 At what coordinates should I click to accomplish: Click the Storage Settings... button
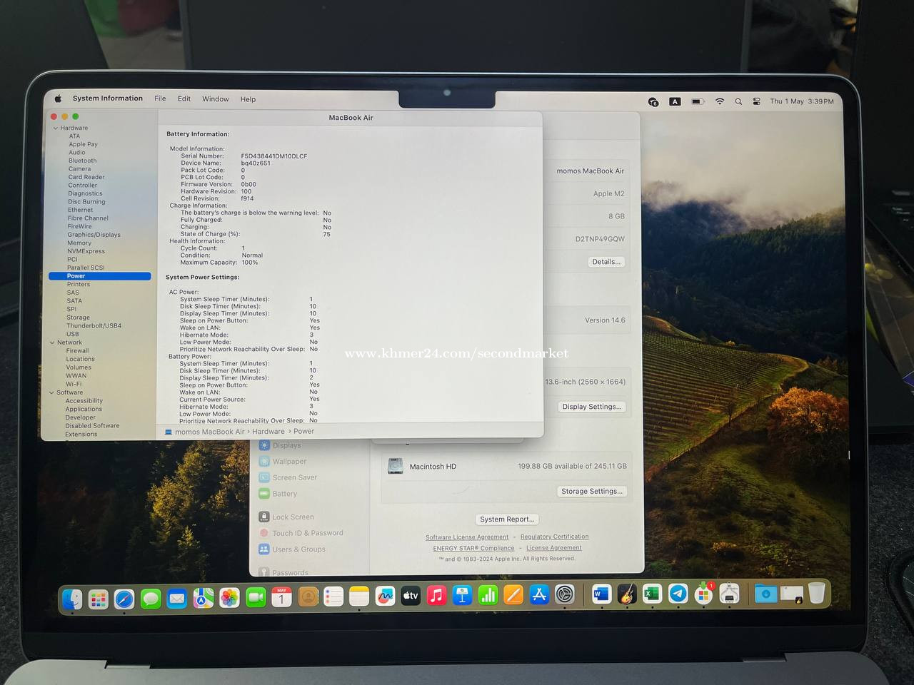coord(591,491)
